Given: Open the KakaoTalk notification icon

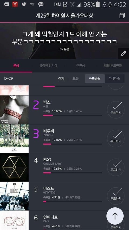Looking at the screenshot, I should [x=41, y=4].
